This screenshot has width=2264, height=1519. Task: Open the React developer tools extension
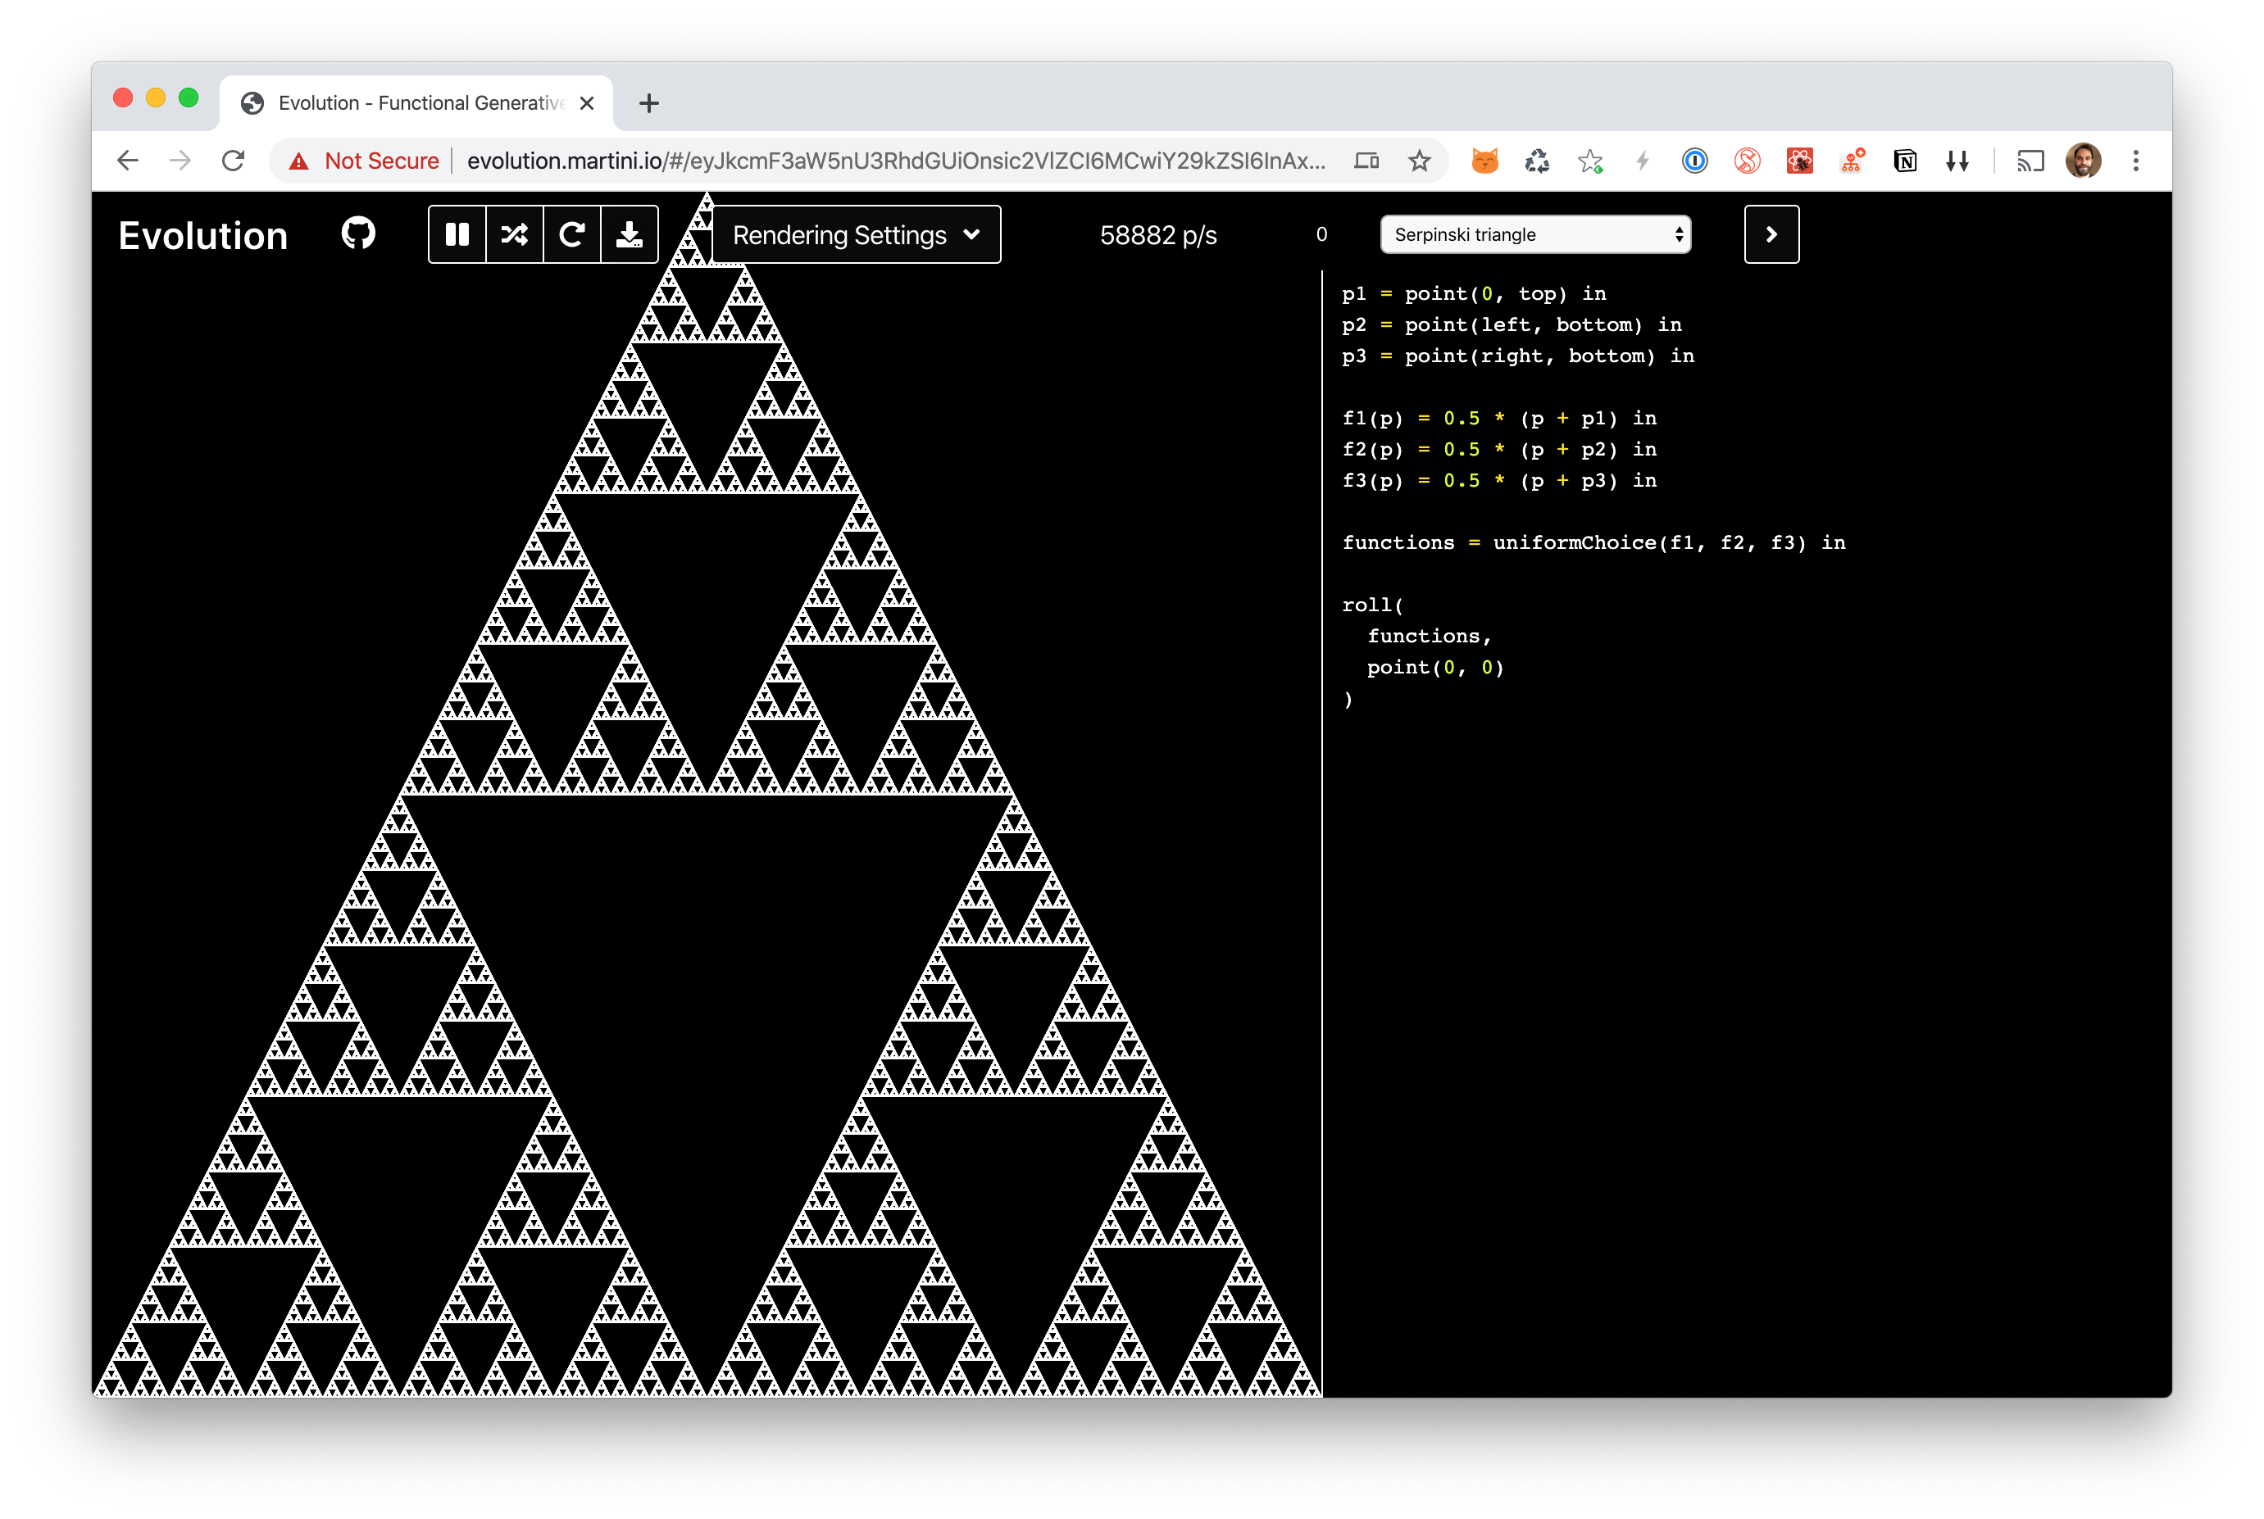pos(1800,161)
